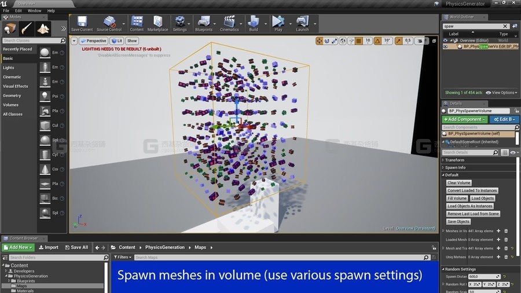This screenshot has height=293, width=521.
Task: Open Cinematics from the toolbar
Action: pyautogui.click(x=229, y=23)
